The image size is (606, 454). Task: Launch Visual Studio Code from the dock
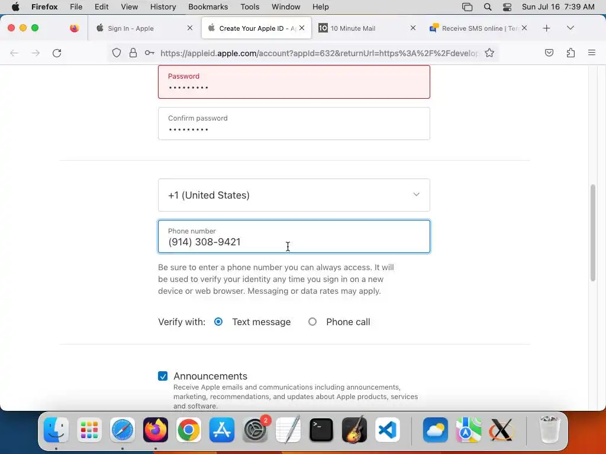(x=388, y=430)
